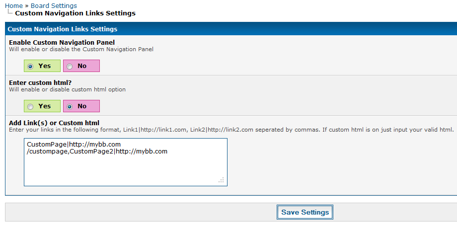This screenshot has height=226, width=457.
Task: Click the breadcrumb tree connector icon
Action: (x=9, y=13)
